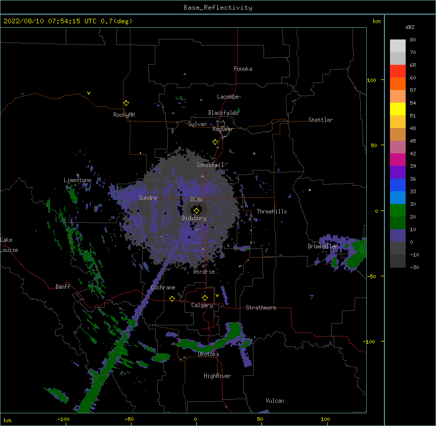The height and width of the screenshot is (426, 436).
Task: Click the Drumheller city label
Action: [x=323, y=246]
